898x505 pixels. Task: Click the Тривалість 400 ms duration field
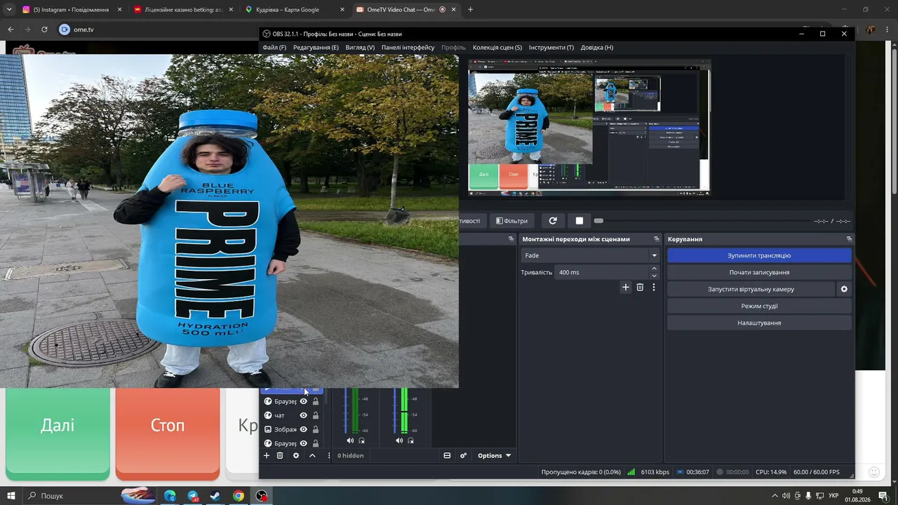(x=602, y=272)
